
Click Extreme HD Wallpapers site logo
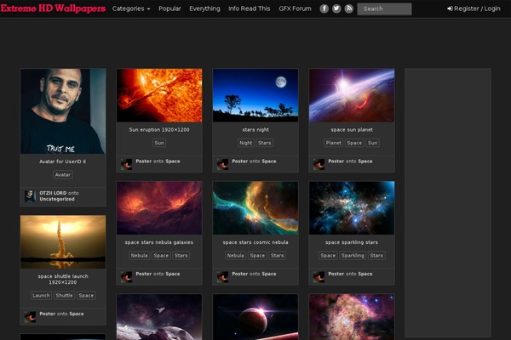pyautogui.click(x=53, y=8)
